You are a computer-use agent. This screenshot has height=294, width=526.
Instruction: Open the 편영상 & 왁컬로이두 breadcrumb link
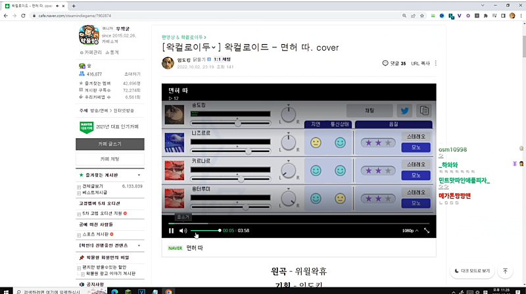(183, 37)
